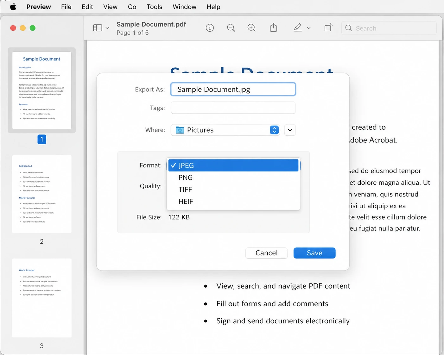444x355 pixels.
Task: Click the Pictures folder icon
Action: tap(180, 130)
